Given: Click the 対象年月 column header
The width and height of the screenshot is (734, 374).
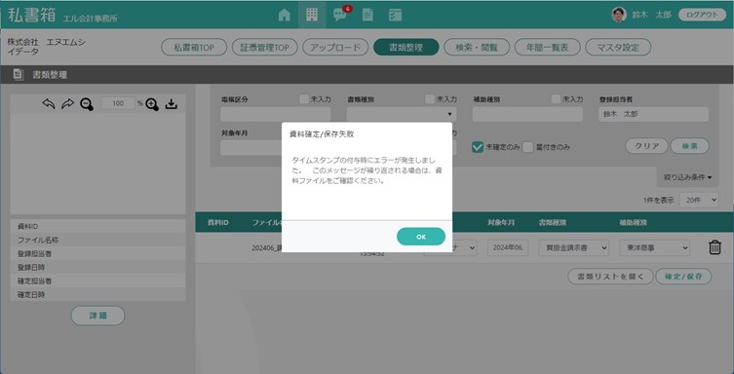Looking at the screenshot, I should click(x=501, y=222).
